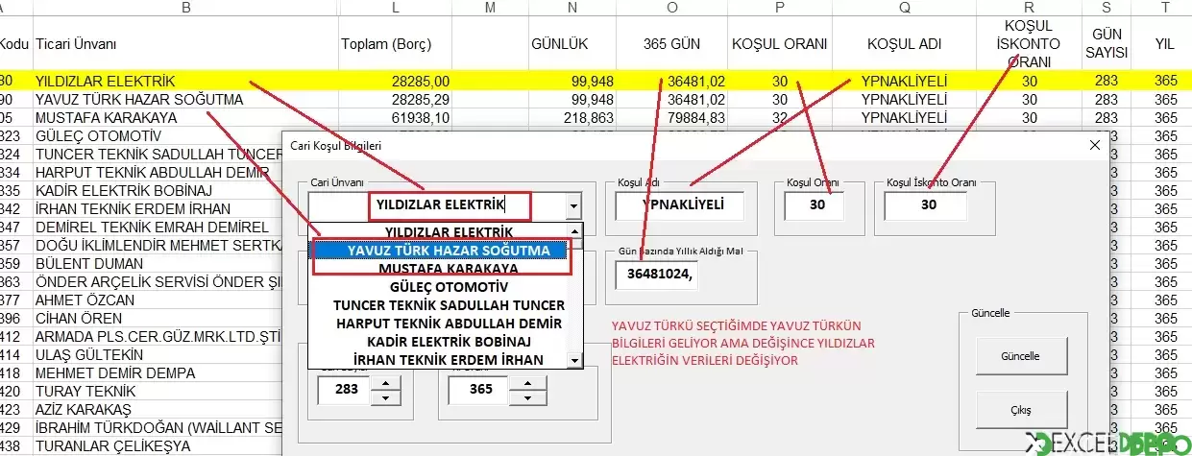Click the Koşul Oranı field
The height and width of the screenshot is (456, 1192).
pyautogui.click(x=815, y=204)
